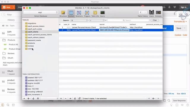Sort by the user_id column header

click(x=66, y=24)
